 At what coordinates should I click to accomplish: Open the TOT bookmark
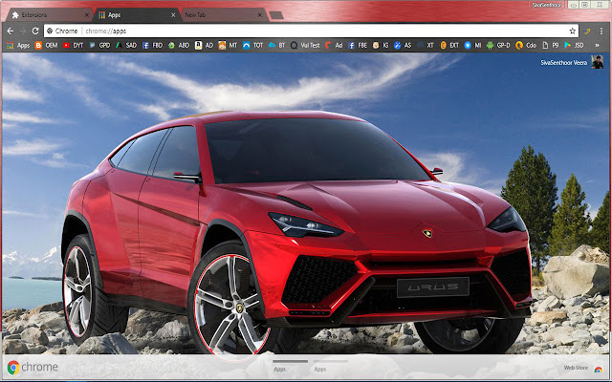point(252,45)
